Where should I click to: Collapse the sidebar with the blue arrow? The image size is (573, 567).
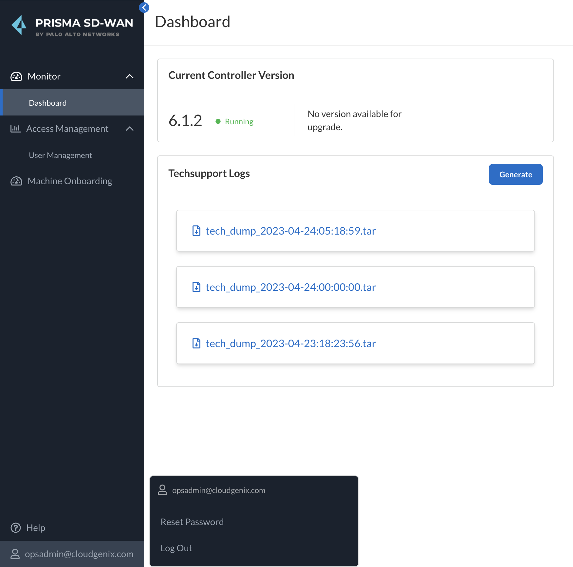144,8
